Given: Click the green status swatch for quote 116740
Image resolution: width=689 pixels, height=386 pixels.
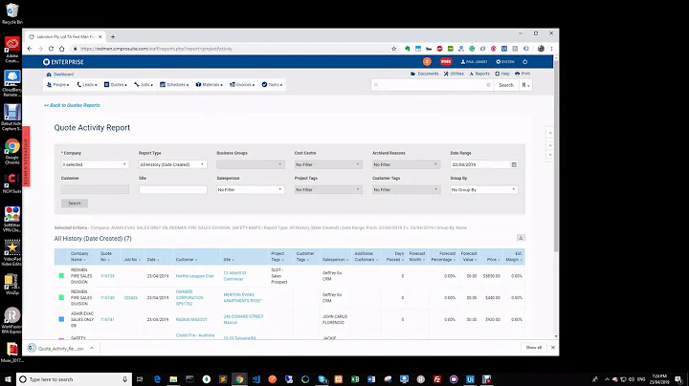Looking at the screenshot, I should (x=61, y=297).
